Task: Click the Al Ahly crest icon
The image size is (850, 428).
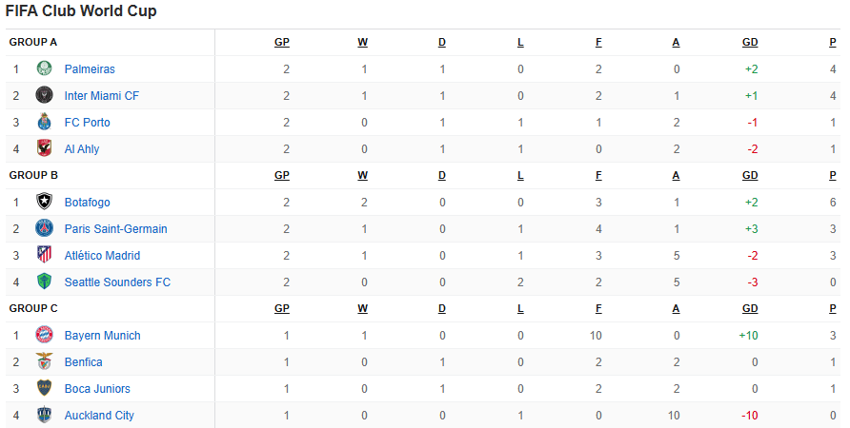Action: point(45,148)
